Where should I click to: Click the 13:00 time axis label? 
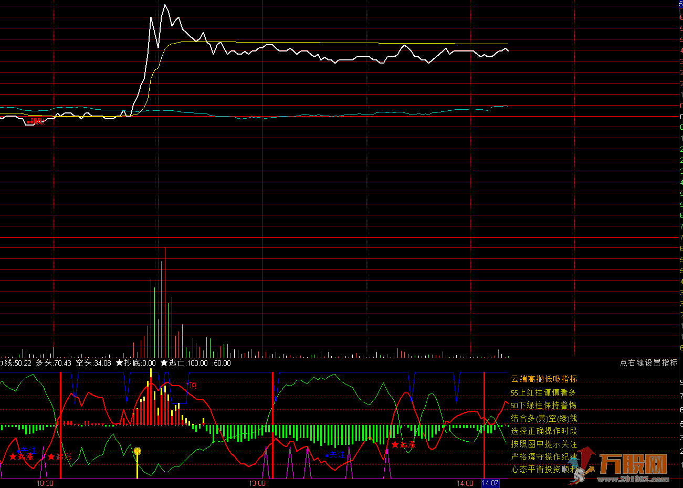pyautogui.click(x=257, y=483)
